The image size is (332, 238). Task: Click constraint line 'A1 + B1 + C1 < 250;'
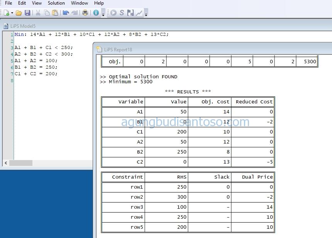(x=44, y=47)
